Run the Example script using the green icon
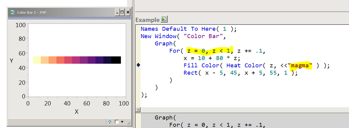349x128 pixels. coord(164,19)
